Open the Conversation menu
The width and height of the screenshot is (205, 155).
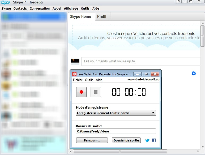point(40,8)
